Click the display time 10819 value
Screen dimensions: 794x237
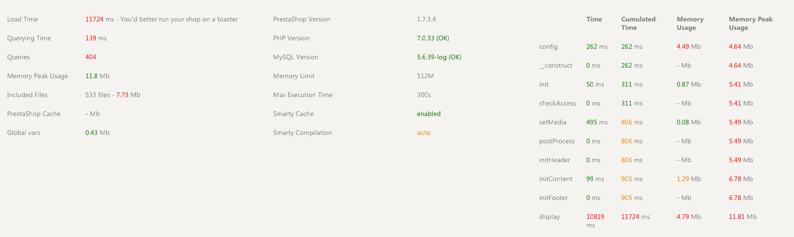pyautogui.click(x=595, y=217)
